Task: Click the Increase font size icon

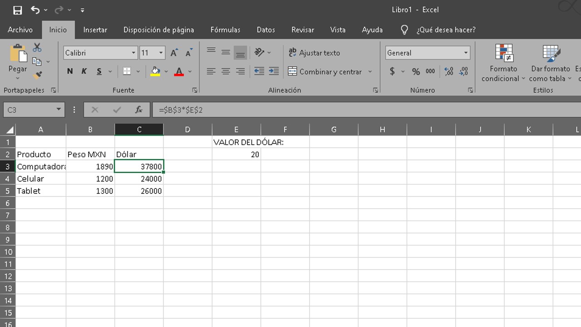Action: pos(174,53)
